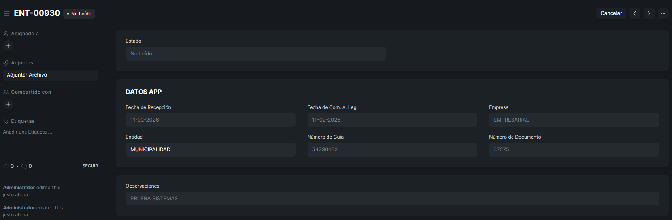
Task: Go to previous document arrow
Action: [635, 13]
